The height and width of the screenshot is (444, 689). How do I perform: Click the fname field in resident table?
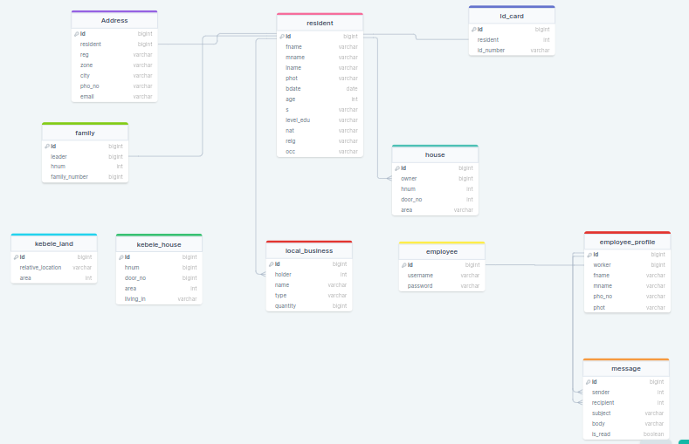click(320, 47)
